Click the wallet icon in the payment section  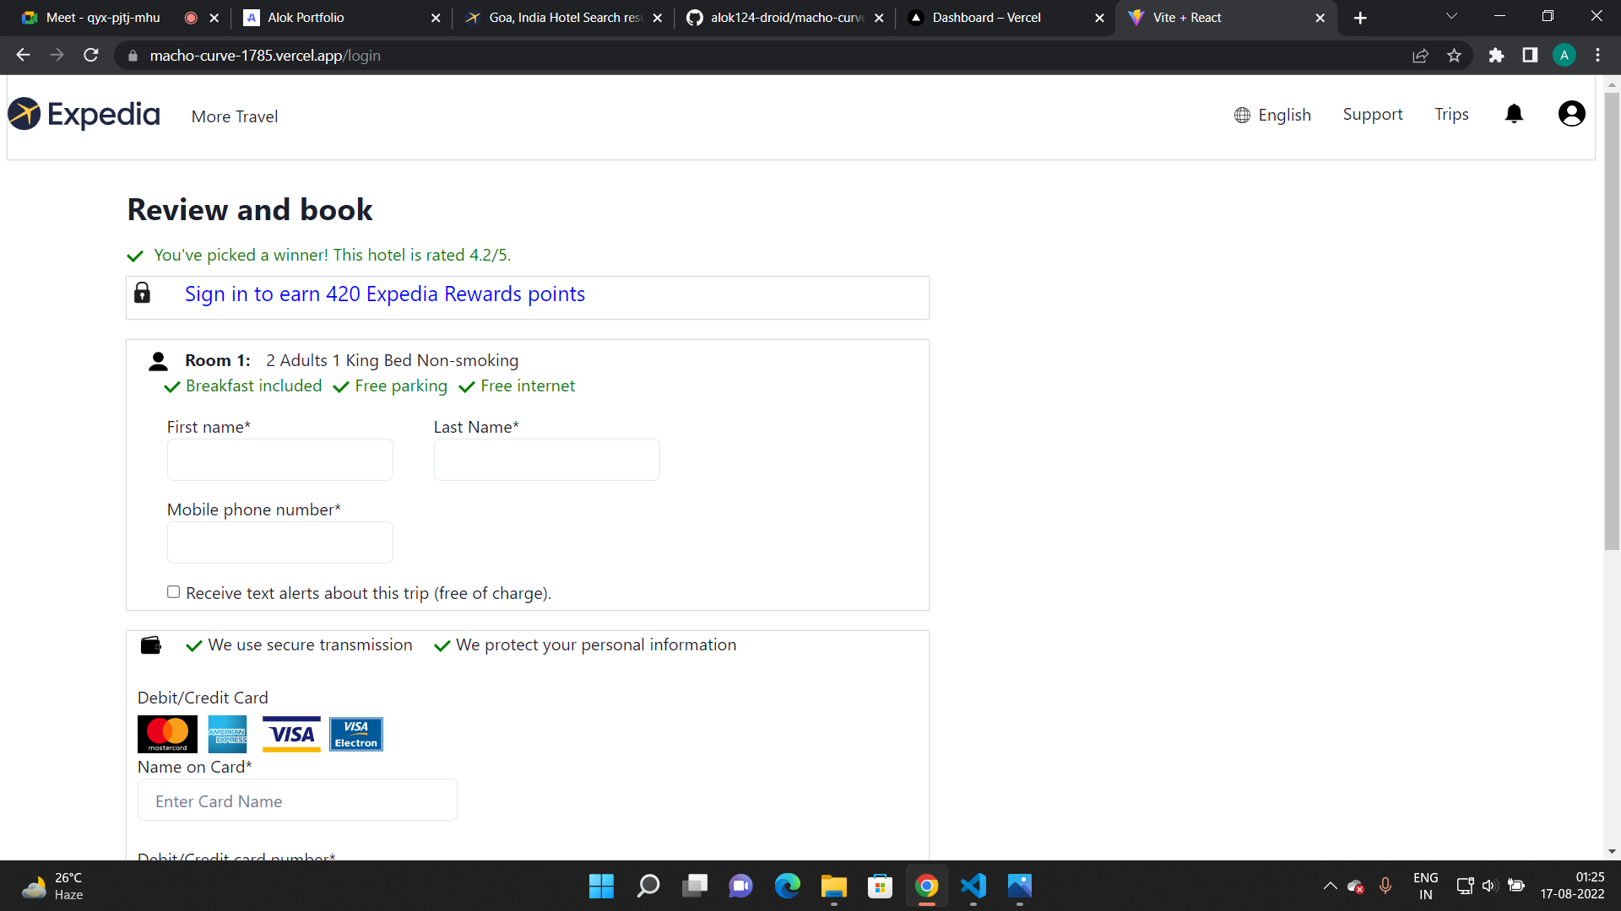click(151, 645)
